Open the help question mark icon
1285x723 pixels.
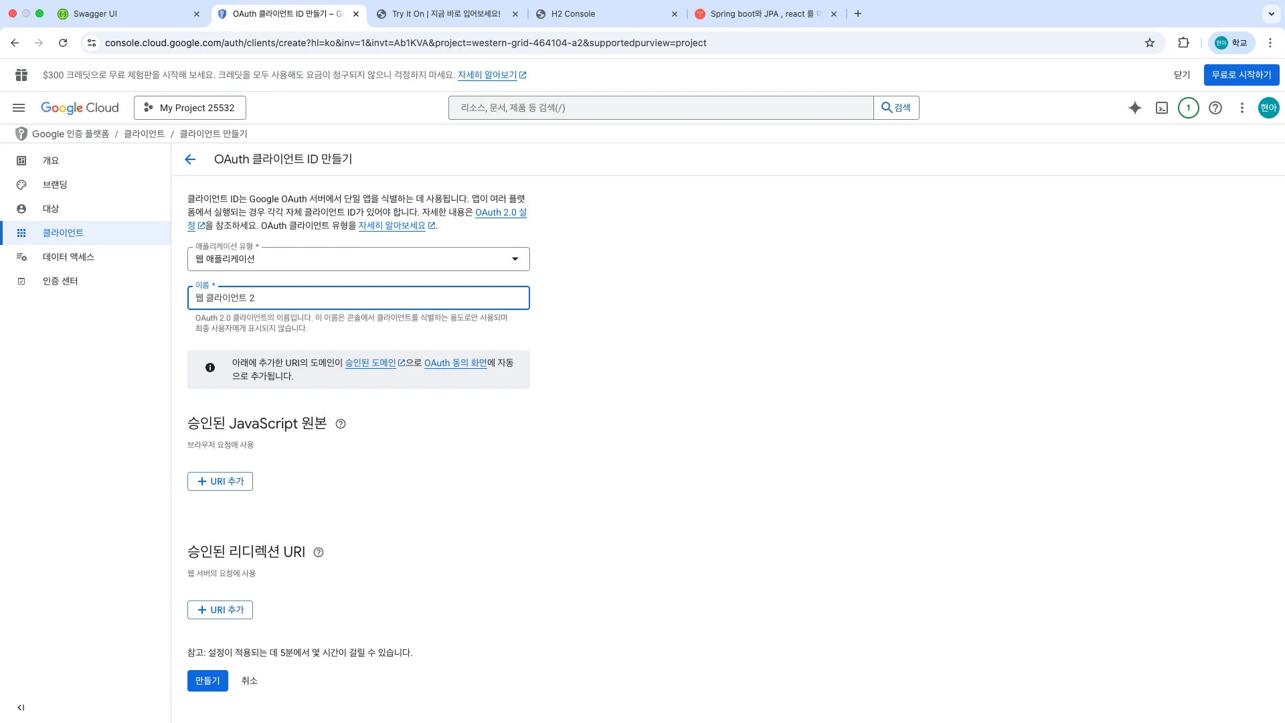[x=1215, y=108]
